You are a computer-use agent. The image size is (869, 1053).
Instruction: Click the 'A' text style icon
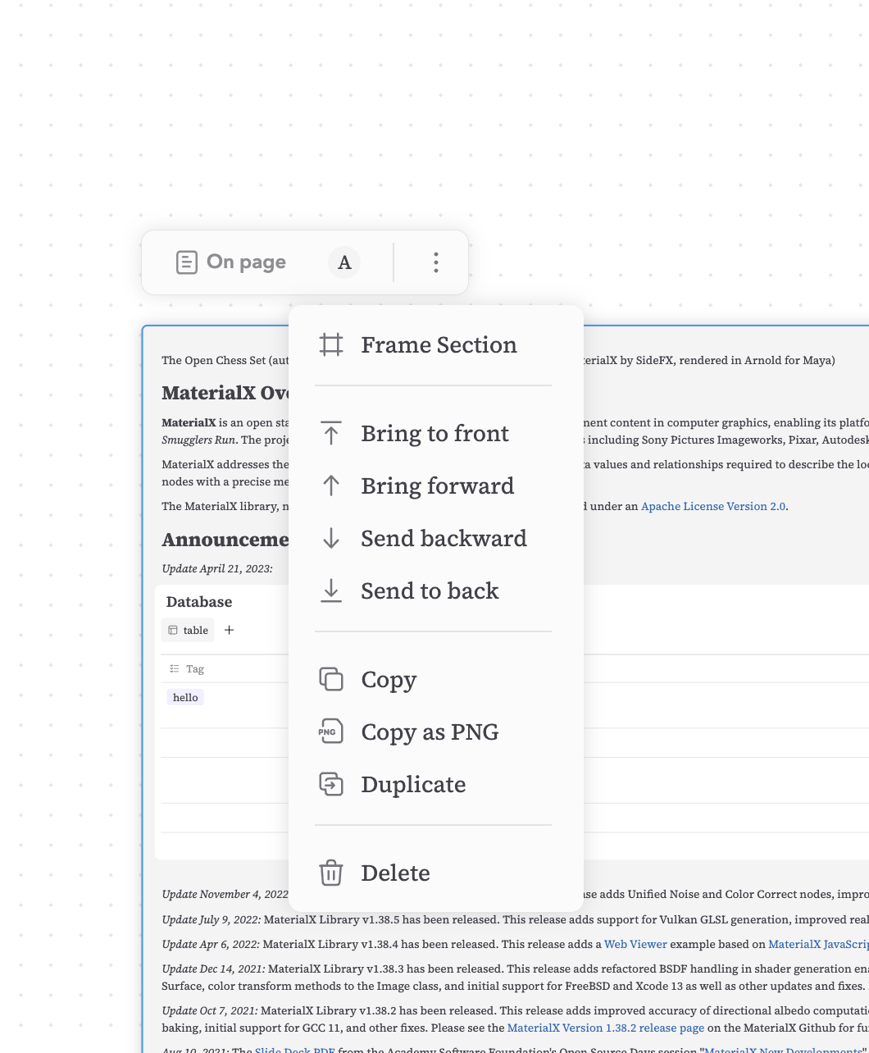pyautogui.click(x=344, y=262)
